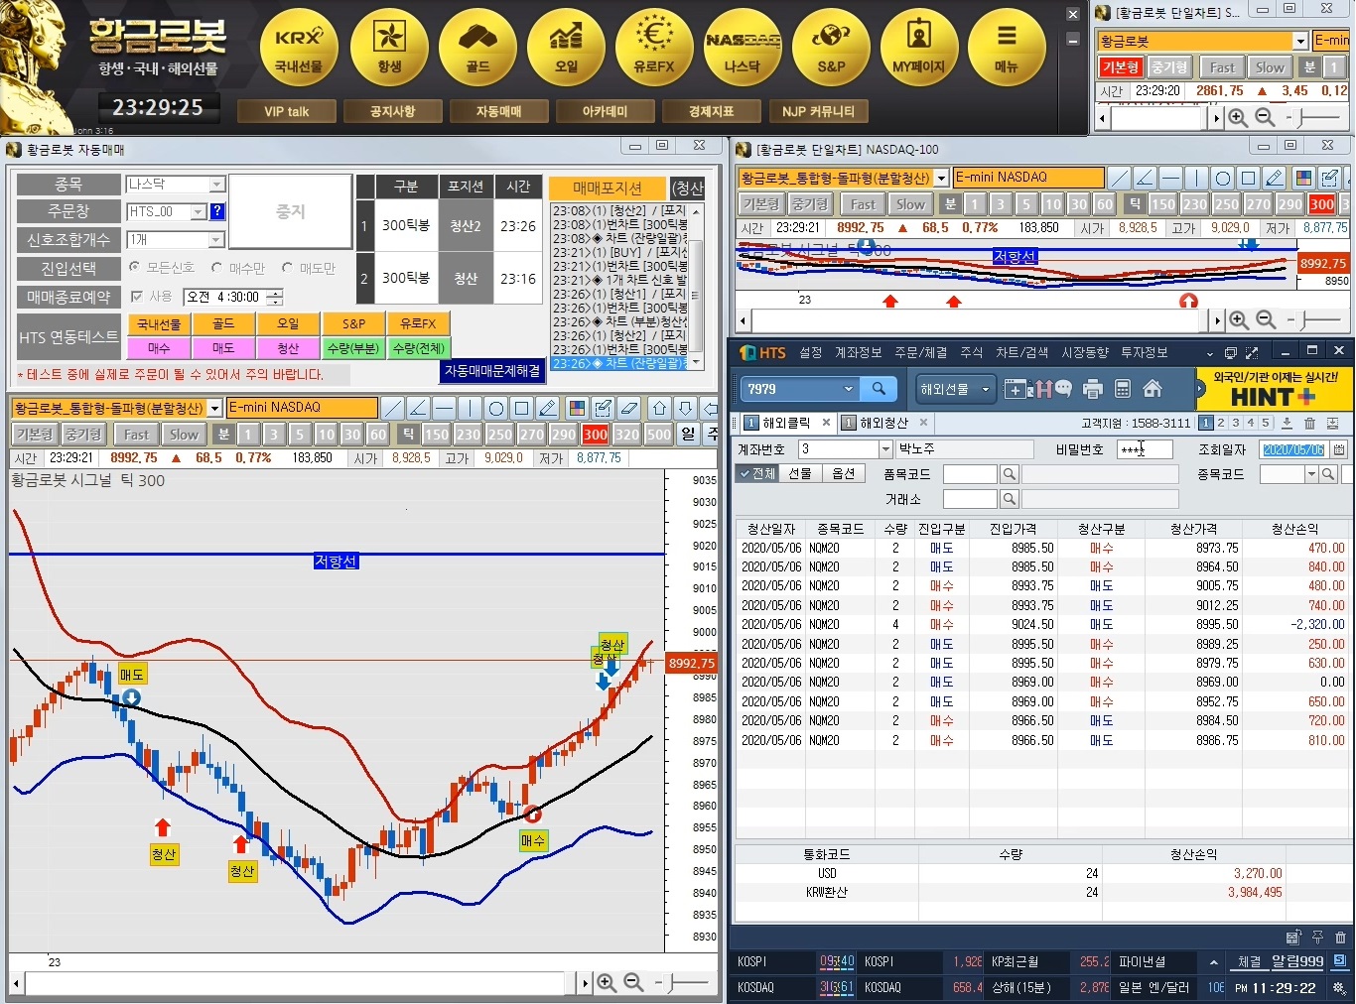Image resolution: width=1356 pixels, height=1004 pixels.
Task: Zoom in on the main 300-tick chart
Action: [x=607, y=982]
